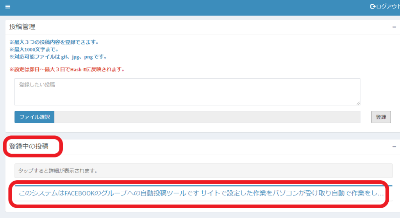This screenshot has height=218, width=400.
Task: Click the gif, jpg, png supported-files note
Action: click(59, 57)
